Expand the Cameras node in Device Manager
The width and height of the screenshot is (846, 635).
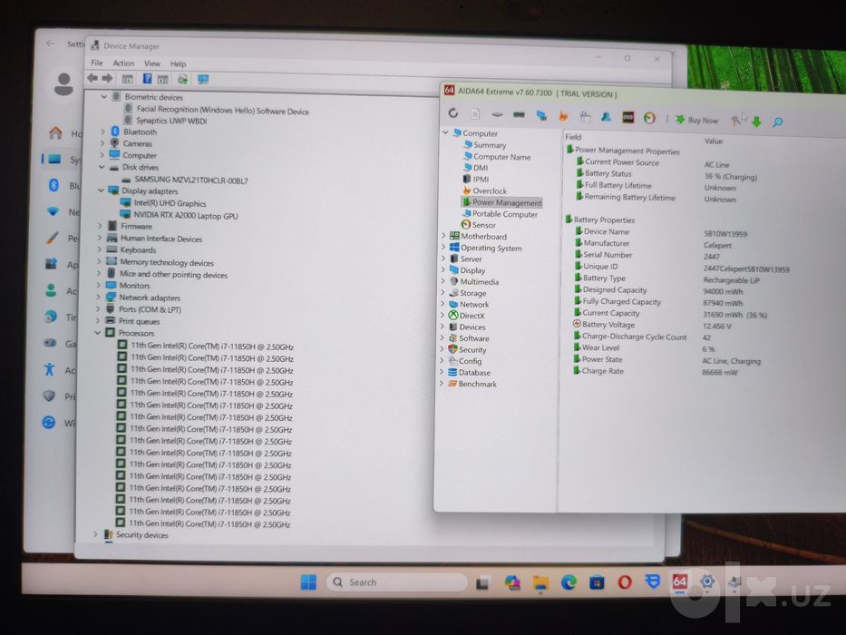102,143
